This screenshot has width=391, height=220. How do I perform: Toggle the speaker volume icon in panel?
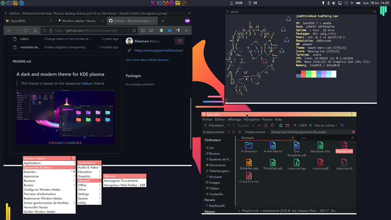pyautogui.click(x=334, y=3)
